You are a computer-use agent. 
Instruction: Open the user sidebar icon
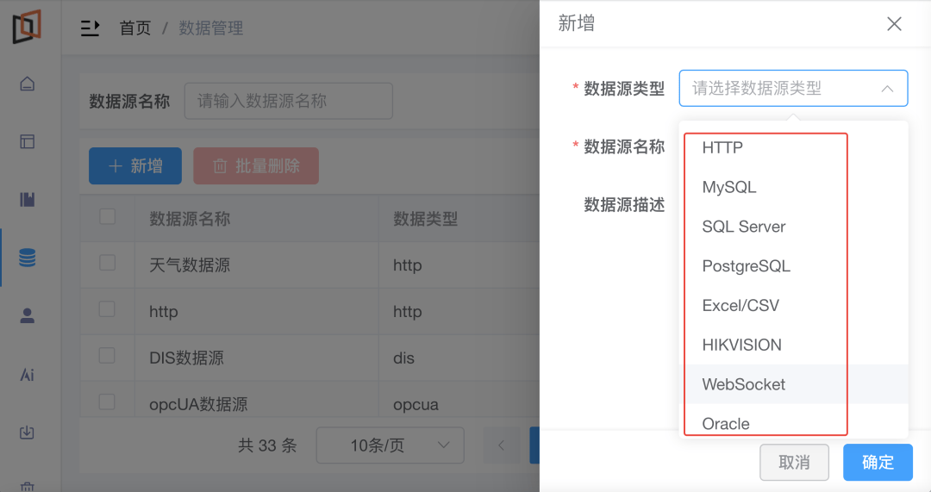click(28, 315)
